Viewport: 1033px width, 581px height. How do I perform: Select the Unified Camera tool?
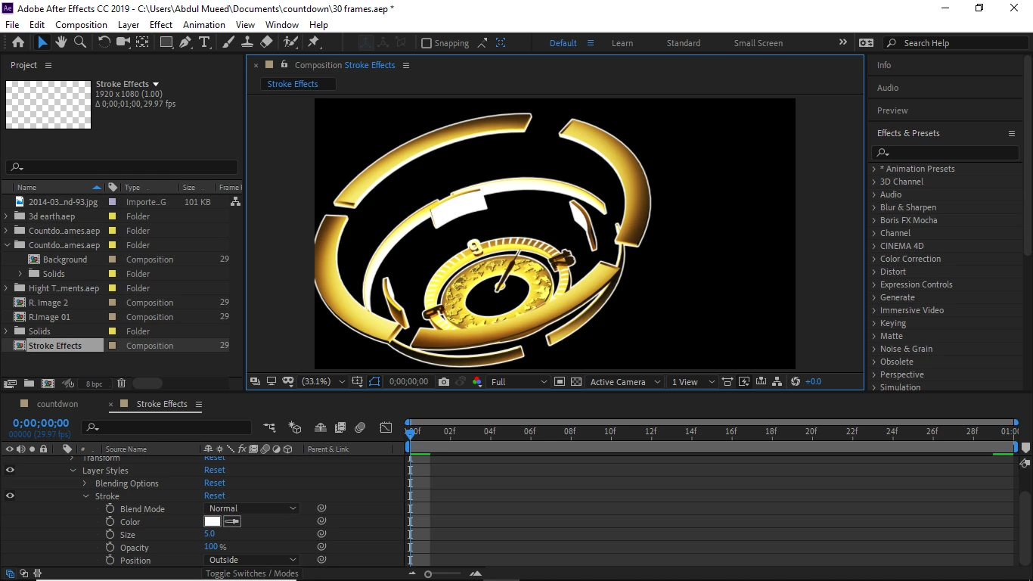123,42
